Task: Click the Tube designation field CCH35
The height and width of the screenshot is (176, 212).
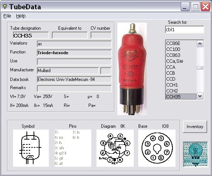Action: click(31, 35)
